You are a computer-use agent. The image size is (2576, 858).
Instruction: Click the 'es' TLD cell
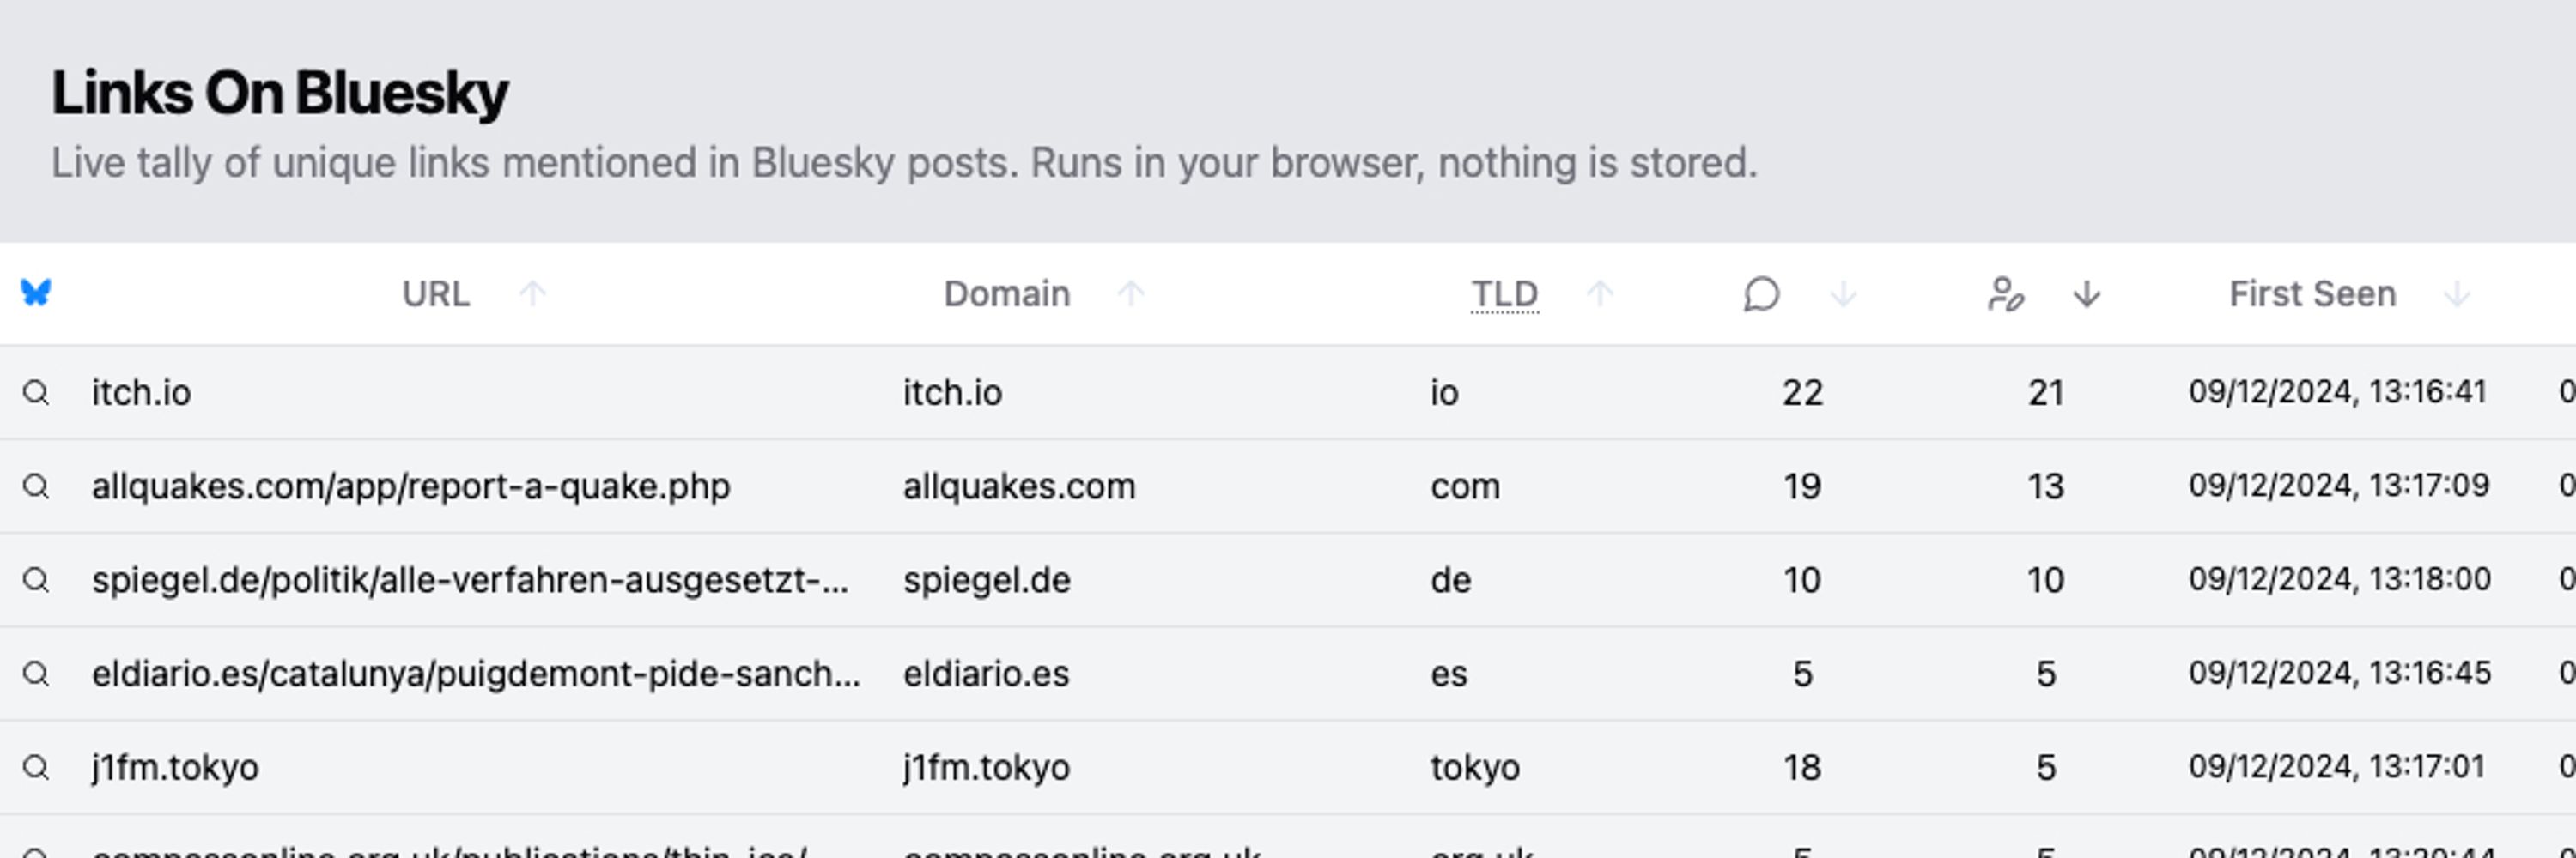[x=1449, y=674]
